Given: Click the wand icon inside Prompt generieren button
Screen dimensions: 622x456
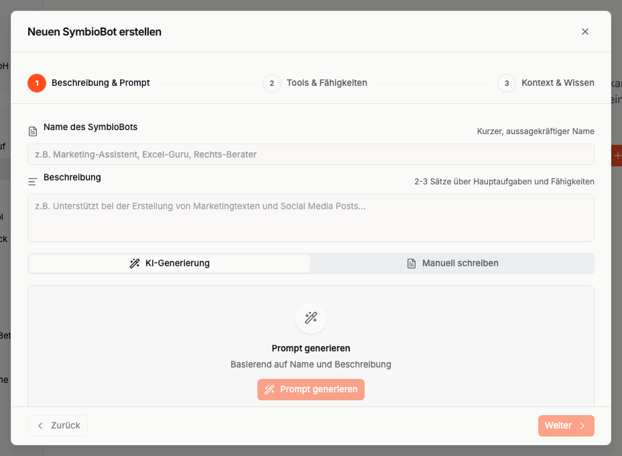Looking at the screenshot, I should pos(269,390).
